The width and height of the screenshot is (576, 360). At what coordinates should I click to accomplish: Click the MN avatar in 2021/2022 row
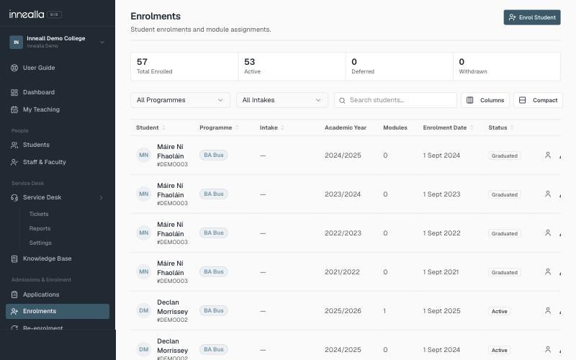[143, 272]
